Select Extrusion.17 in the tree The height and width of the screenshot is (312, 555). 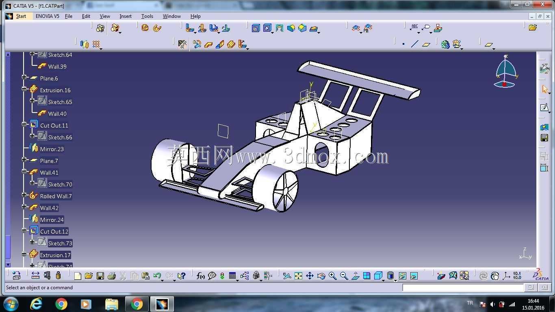tap(55, 255)
